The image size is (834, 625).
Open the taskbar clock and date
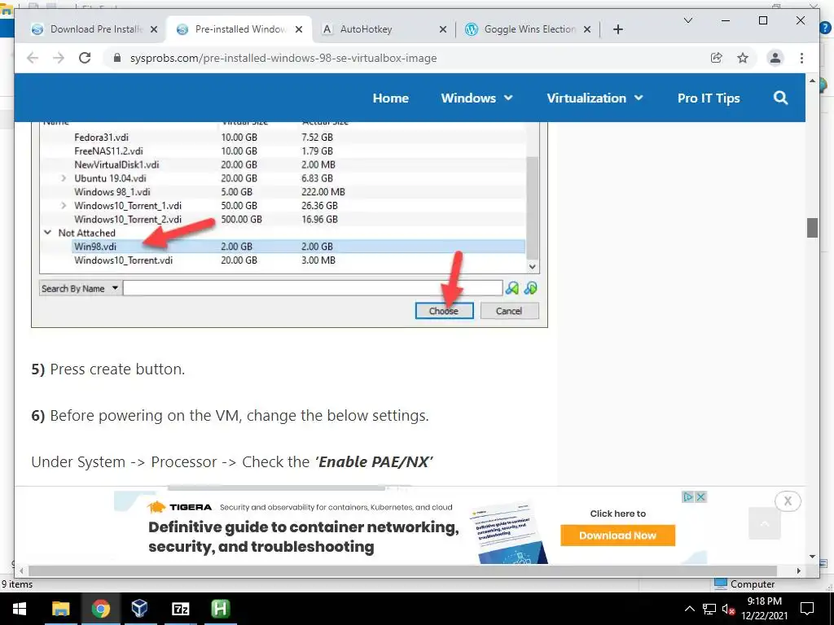[x=764, y=609]
